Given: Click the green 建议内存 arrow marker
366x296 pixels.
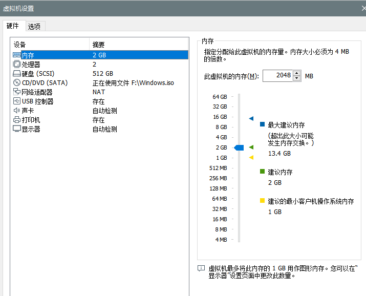Looking at the screenshot, I should click(251, 147).
